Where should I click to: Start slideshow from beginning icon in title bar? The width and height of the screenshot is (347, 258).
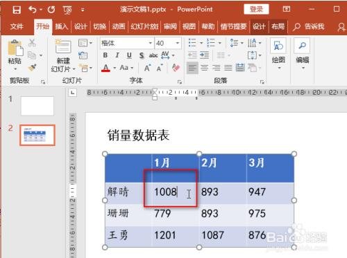click(67, 10)
